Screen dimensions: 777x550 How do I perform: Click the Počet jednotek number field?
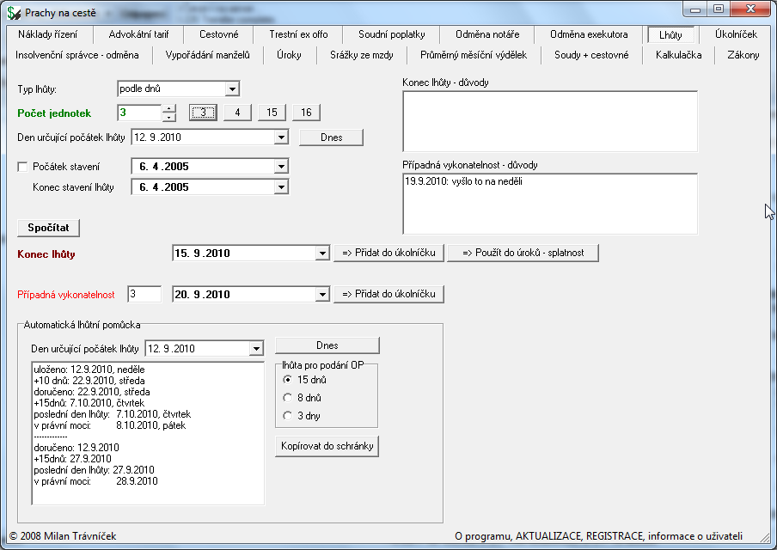point(139,113)
